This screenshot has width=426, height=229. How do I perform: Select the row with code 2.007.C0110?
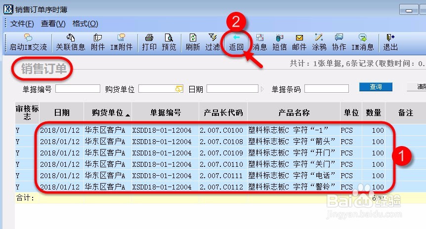[x=220, y=164]
